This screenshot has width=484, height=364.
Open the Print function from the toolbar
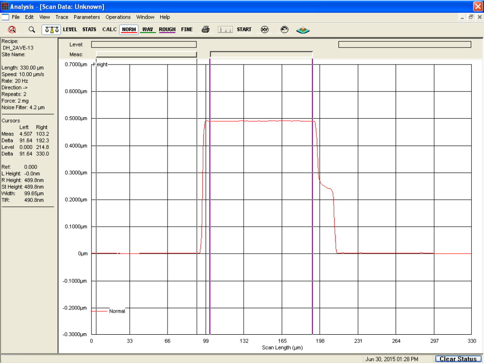click(206, 29)
